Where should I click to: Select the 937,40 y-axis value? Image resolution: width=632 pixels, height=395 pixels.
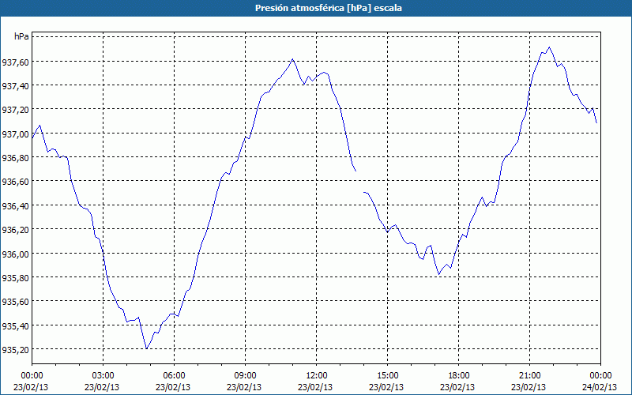15,86
